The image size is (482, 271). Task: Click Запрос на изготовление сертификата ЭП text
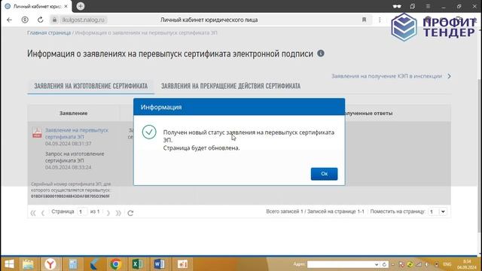coord(75,157)
